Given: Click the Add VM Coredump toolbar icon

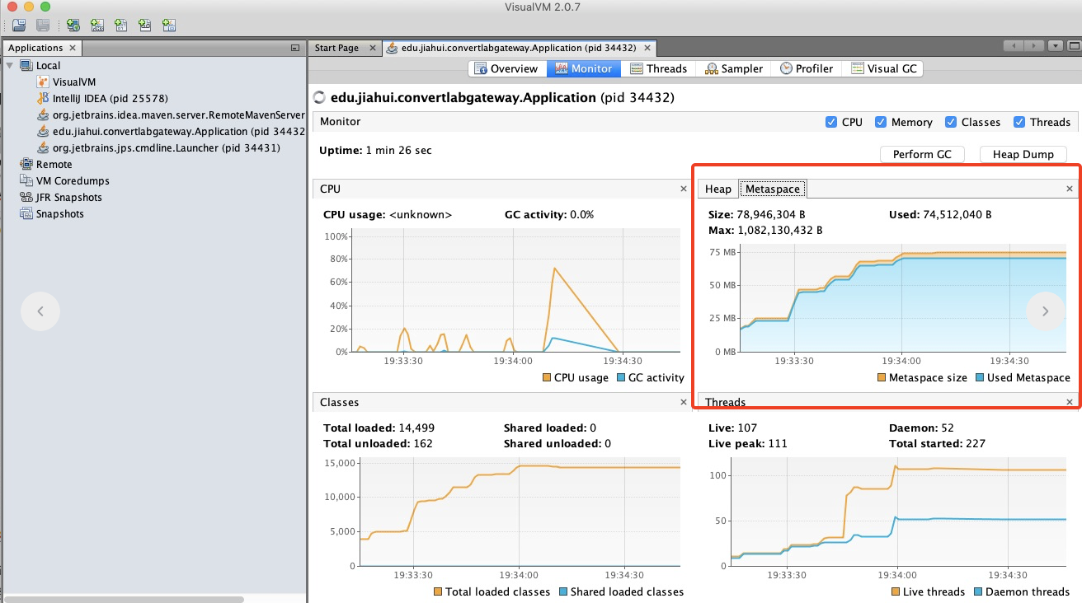Looking at the screenshot, I should pos(121,26).
